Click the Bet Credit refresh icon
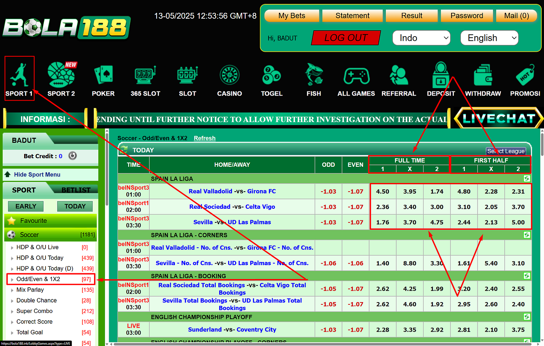The image size is (544, 346). click(x=73, y=156)
